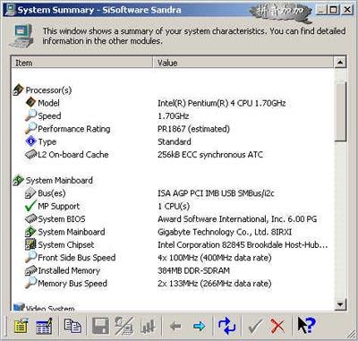358x341 pixels.
Task: Select the Processor(s) group row
Action: click(x=48, y=90)
